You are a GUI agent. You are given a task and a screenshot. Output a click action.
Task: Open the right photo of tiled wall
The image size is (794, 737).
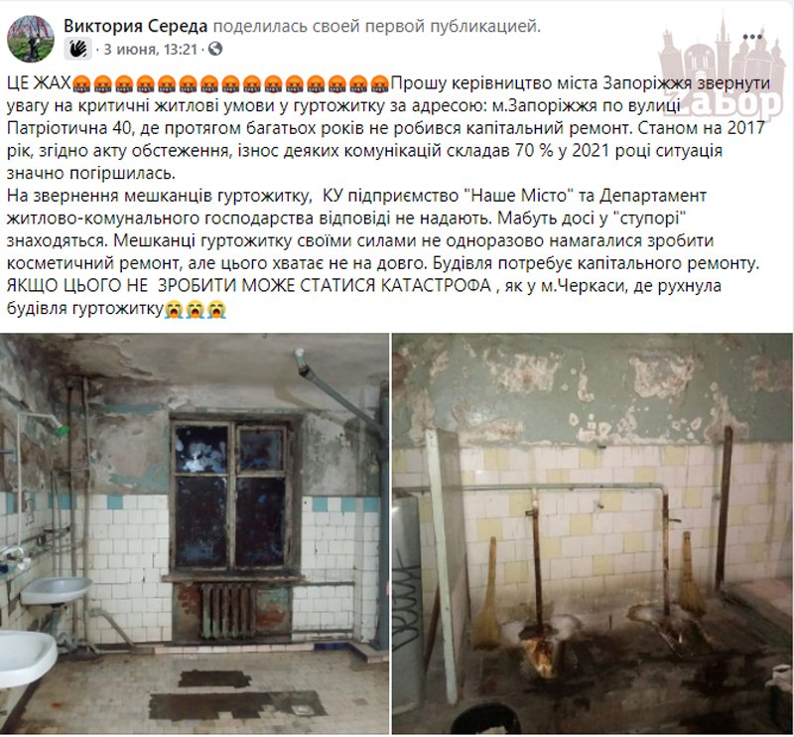[x=593, y=533]
